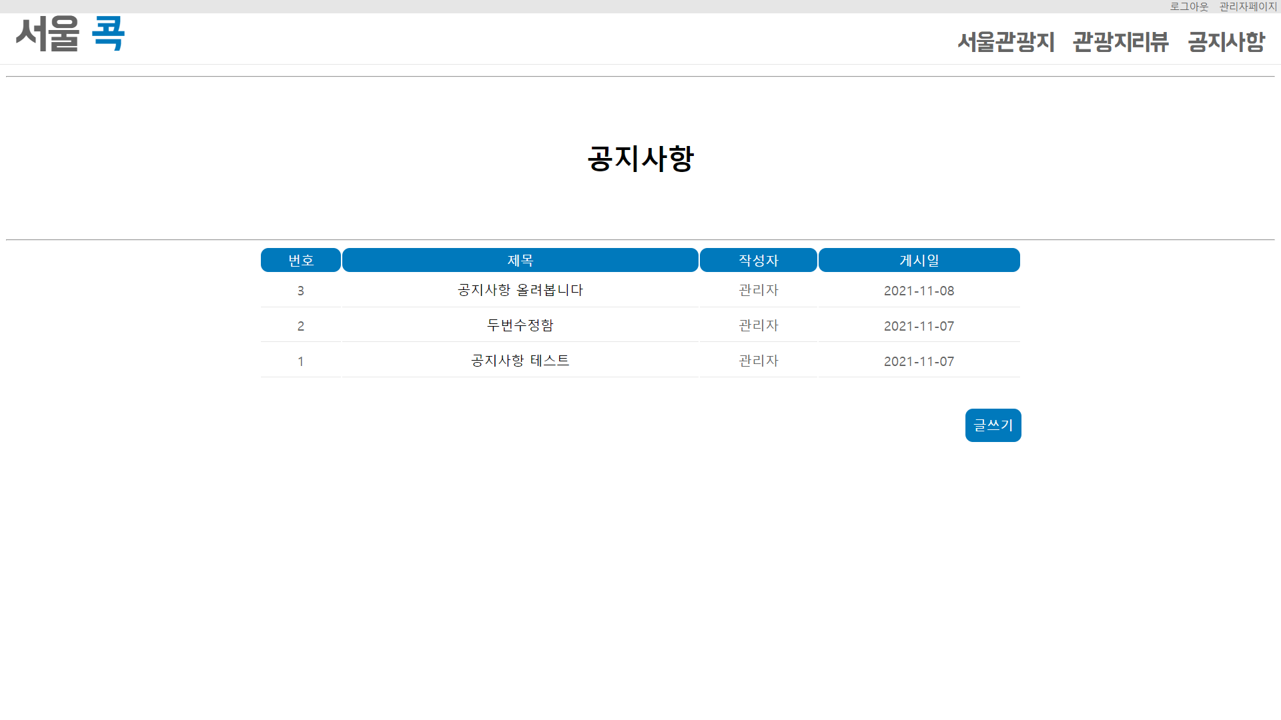Click the 작성자 column header
This screenshot has height=720, width=1281.
pyautogui.click(x=759, y=260)
